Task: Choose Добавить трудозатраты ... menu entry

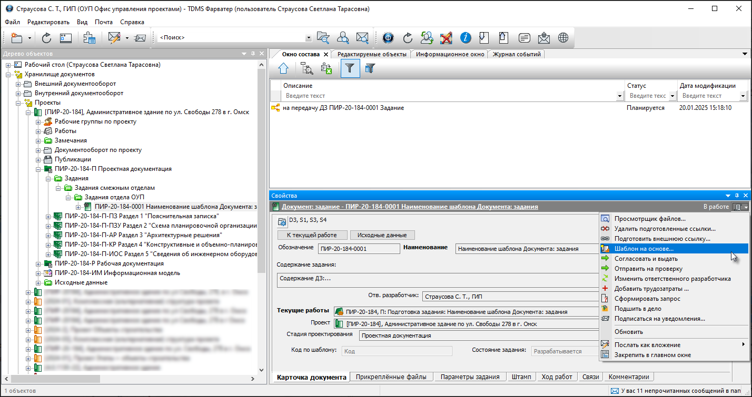Action: pyautogui.click(x=674, y=289)
